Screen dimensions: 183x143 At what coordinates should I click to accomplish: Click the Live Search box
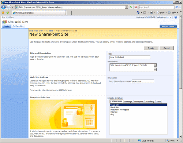(x=156, y=7)
